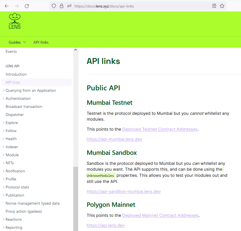241x231 pixels.
Task: Expand Querying from an Application section
Action: click(x=31, y=90)
